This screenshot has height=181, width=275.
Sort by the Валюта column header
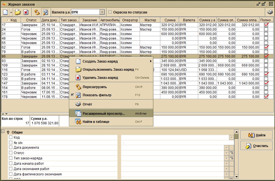click(189, 20)
